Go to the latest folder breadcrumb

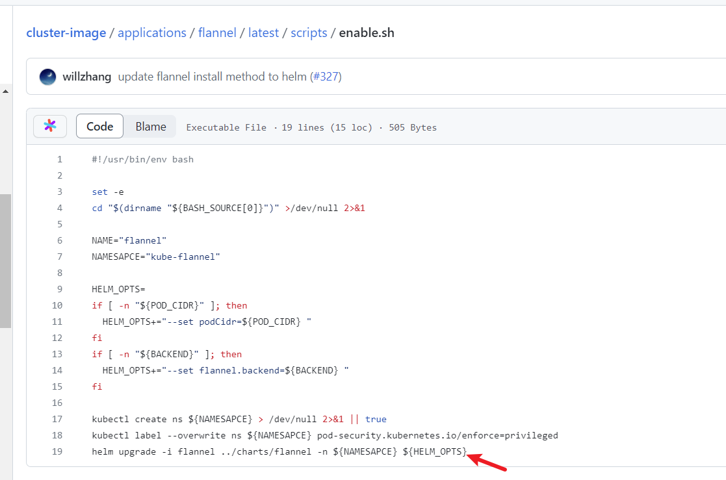(x=263, y=32)
